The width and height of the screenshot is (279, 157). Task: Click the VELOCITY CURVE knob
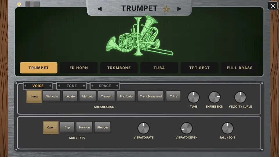coord(240,97)
